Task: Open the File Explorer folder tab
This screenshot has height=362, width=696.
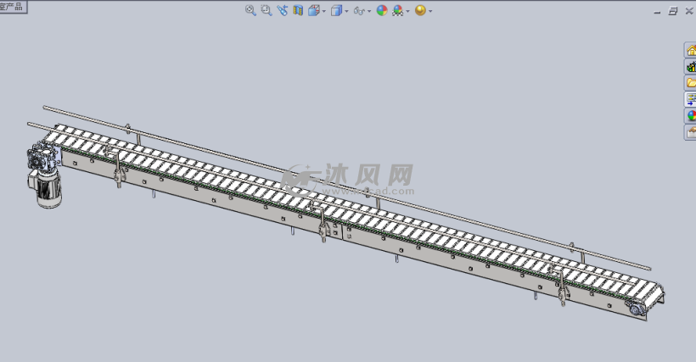Action: click(690, 83)
